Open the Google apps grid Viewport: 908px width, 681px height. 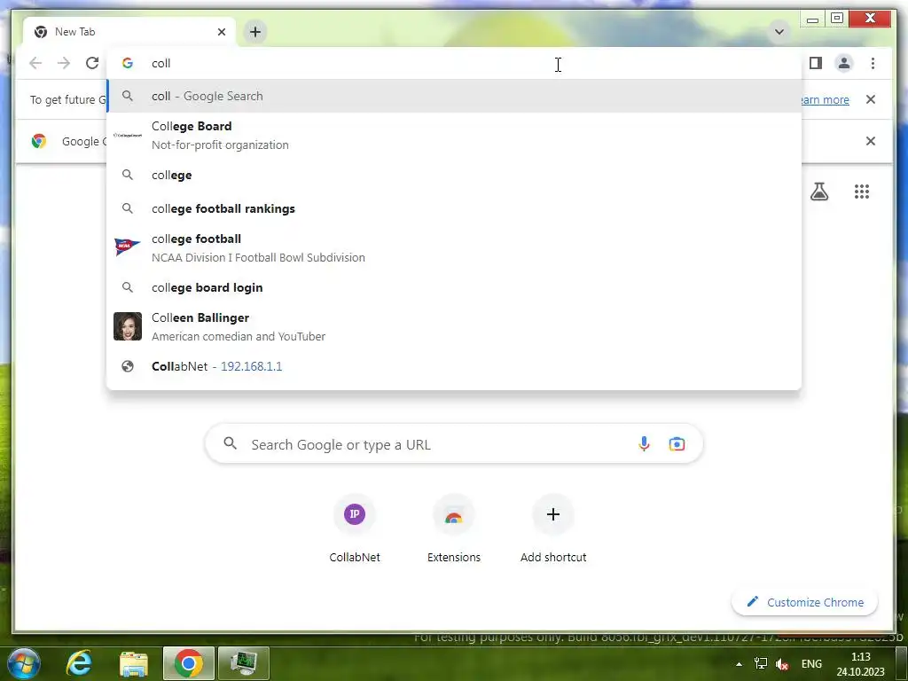862,192
